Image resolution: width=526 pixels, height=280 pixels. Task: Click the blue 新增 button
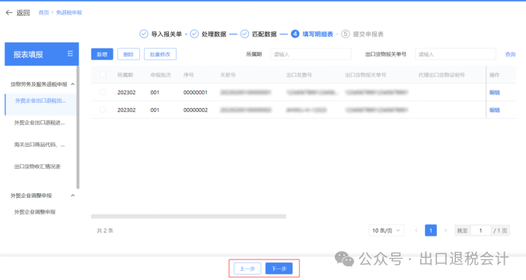(x=102, y=54)
